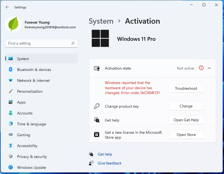Click the Open Get Help button
224x174 pixels.
pos(186,120)
